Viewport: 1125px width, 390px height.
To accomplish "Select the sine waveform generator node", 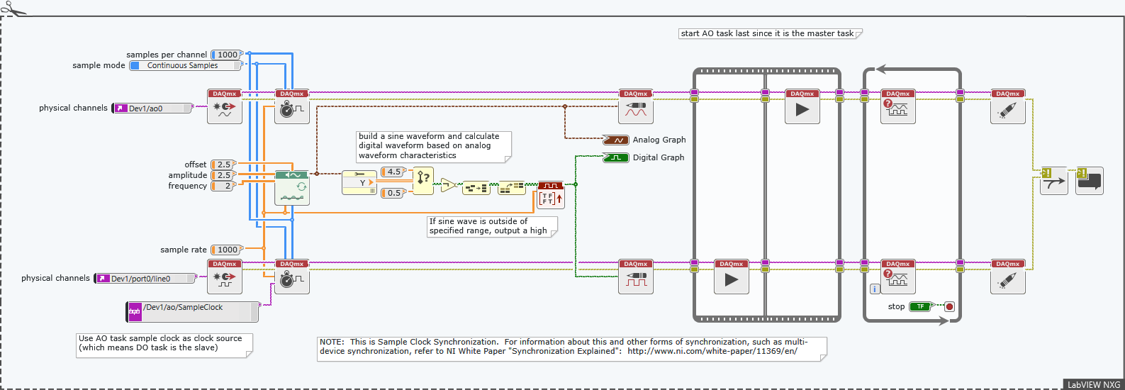I will pyautogui.click(x=292, y=188).
